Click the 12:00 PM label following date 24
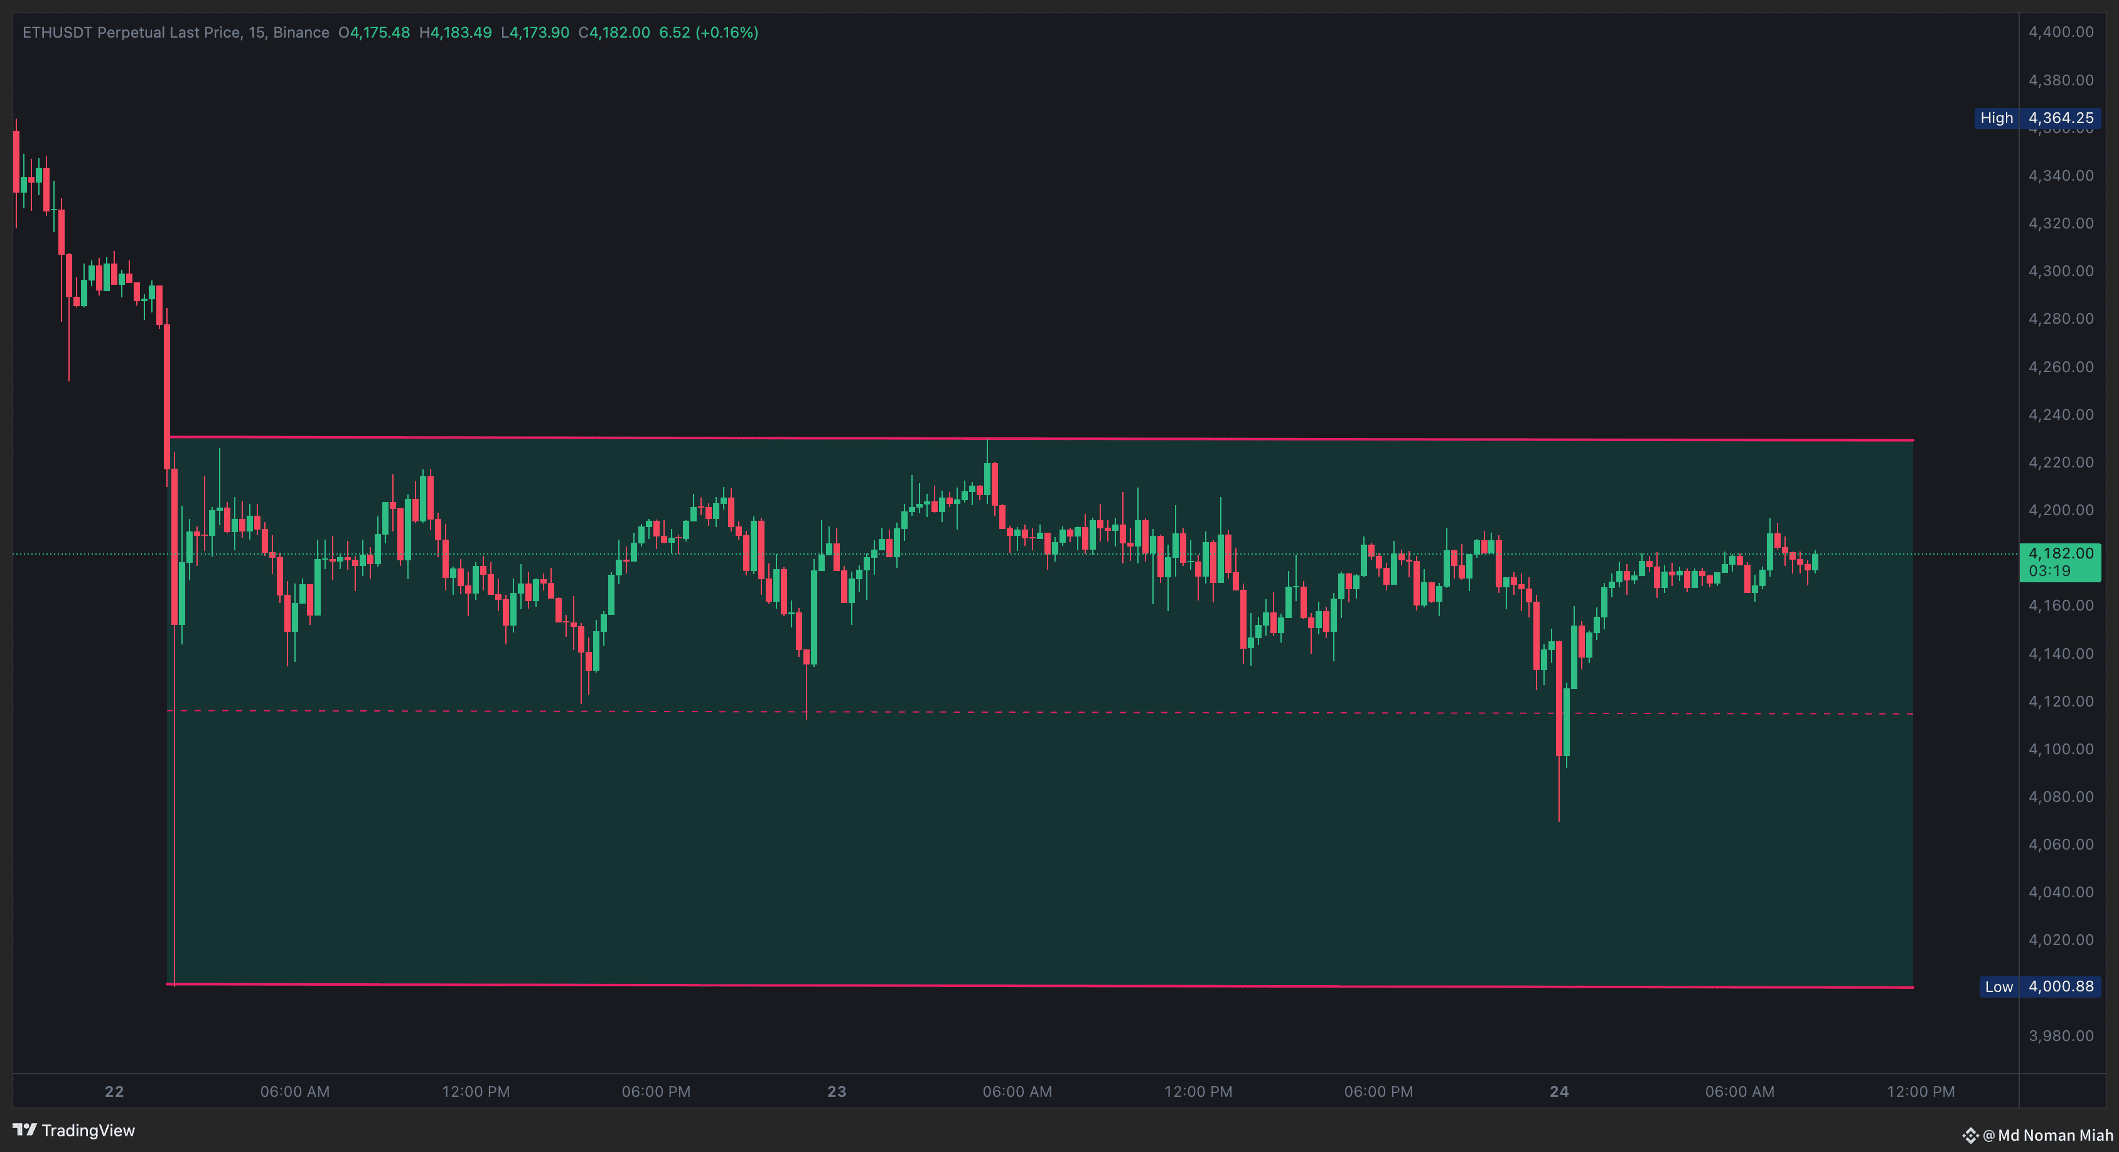This screenshot has height=1152, width=2119. (x=1921, y=1092)
